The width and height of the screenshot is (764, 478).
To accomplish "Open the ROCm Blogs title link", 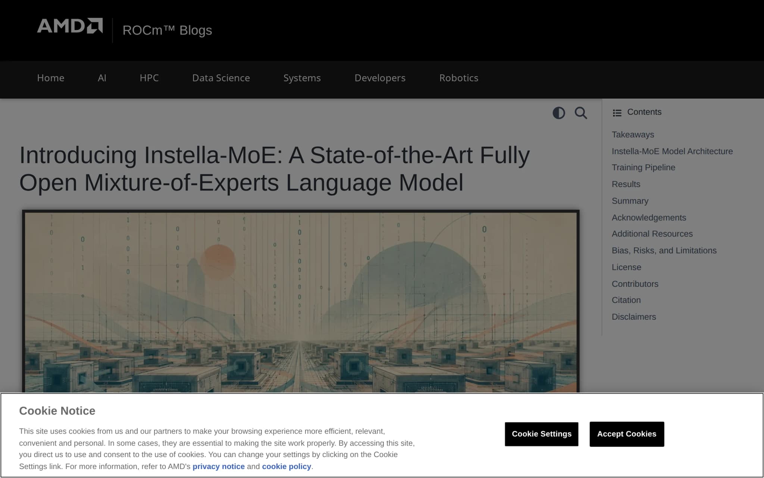I will 167,30.
